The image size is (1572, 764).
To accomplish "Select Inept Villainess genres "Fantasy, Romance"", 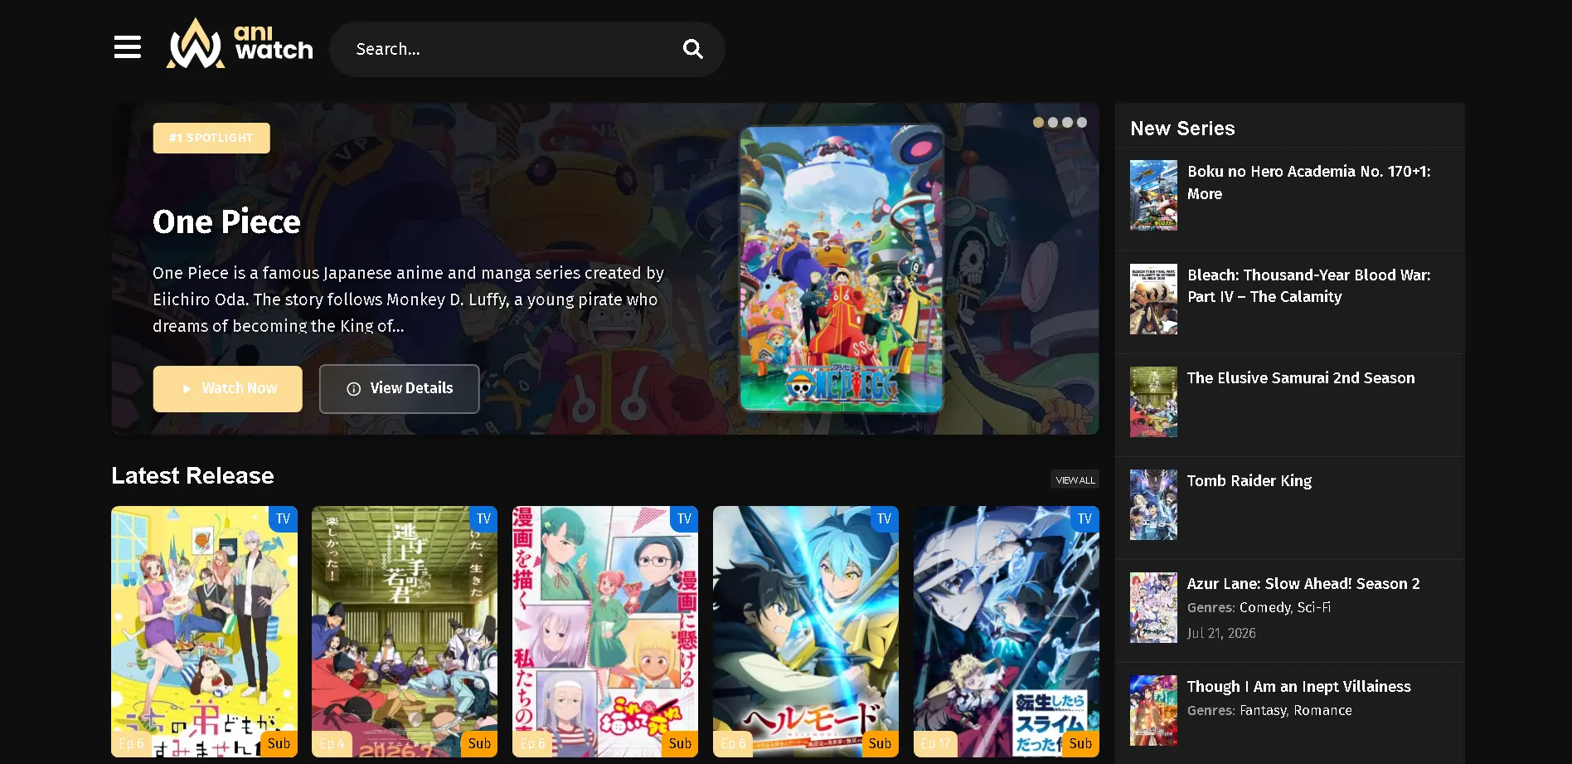I will (x=1296, y=710).
